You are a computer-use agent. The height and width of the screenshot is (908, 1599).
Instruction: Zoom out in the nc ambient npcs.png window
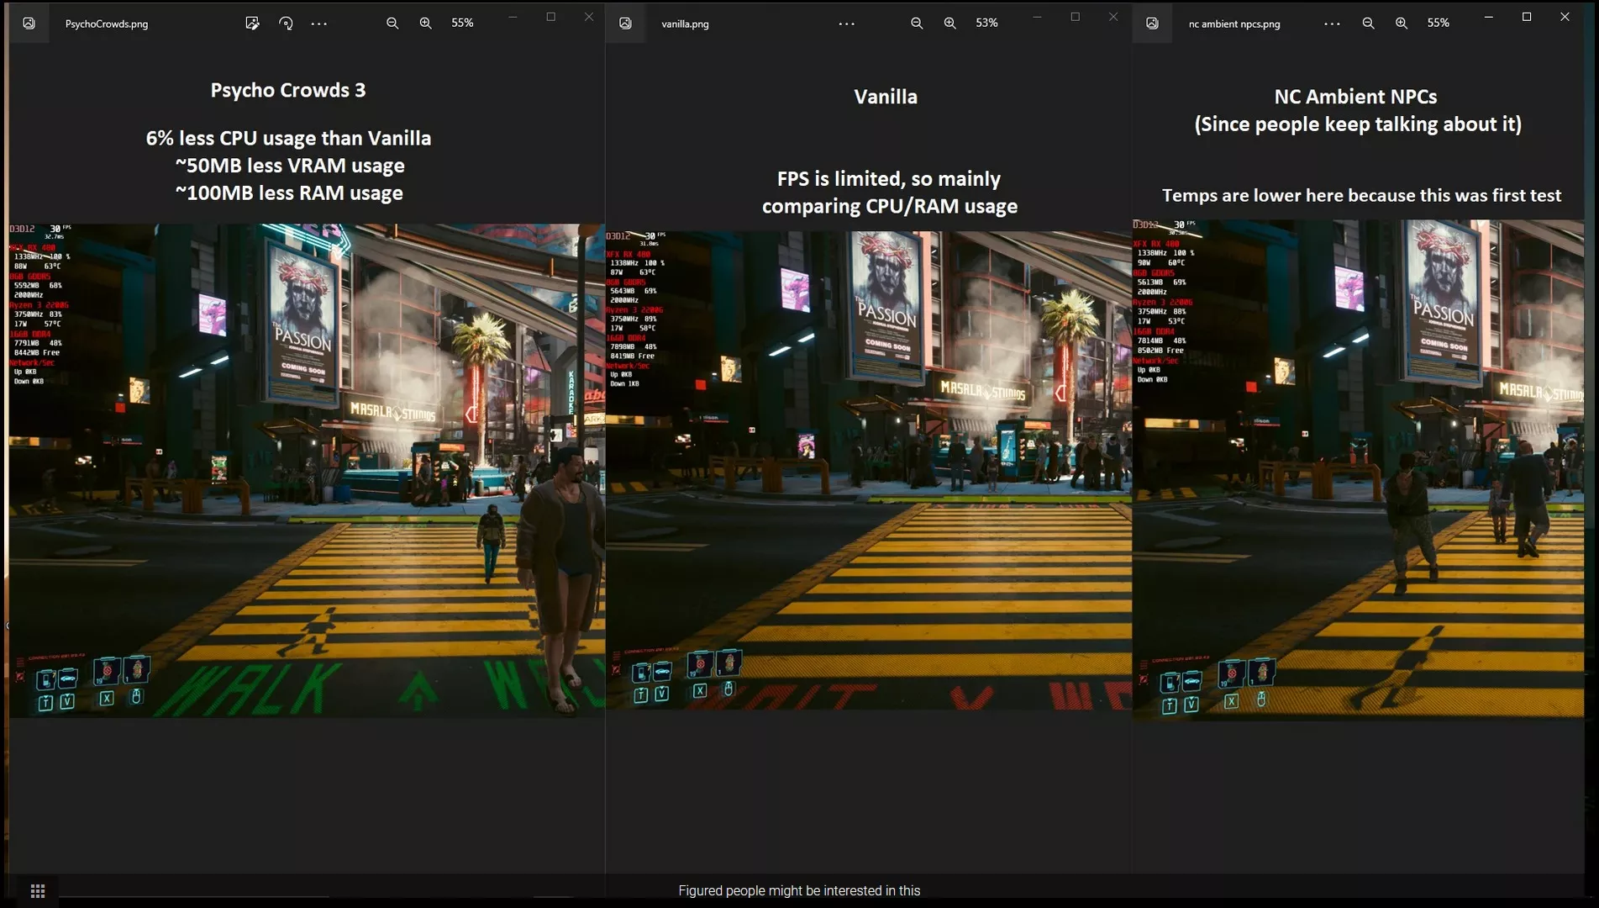coord(1369,24)
